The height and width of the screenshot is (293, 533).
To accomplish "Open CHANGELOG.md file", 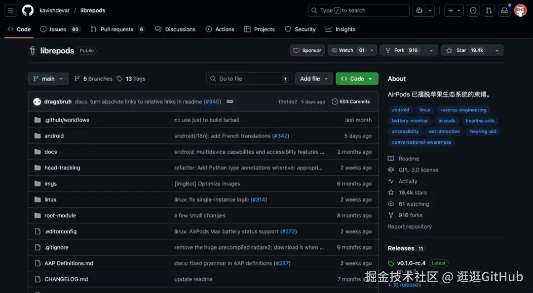I will [66, 279].
